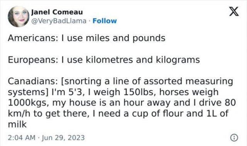247x146 pixels.
Task: Open the 2:04 AM timestamp link
Action: pyautogui.click(x=22, y=138)
